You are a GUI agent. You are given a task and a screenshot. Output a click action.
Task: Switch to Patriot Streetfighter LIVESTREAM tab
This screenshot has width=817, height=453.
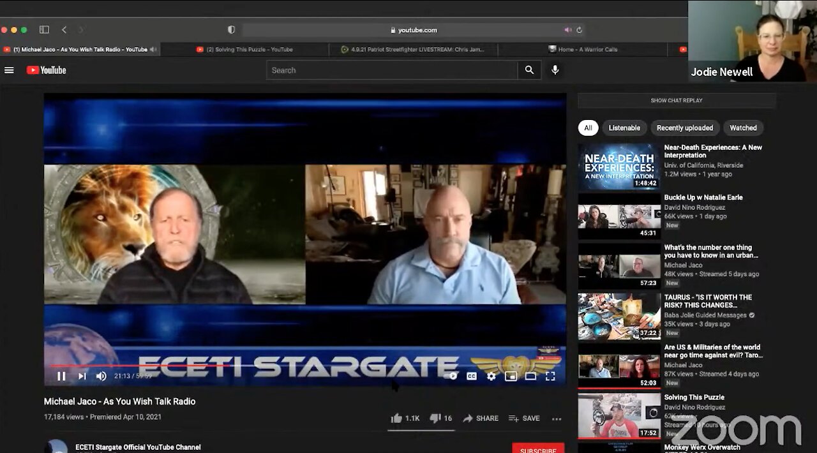click(414, 49)
